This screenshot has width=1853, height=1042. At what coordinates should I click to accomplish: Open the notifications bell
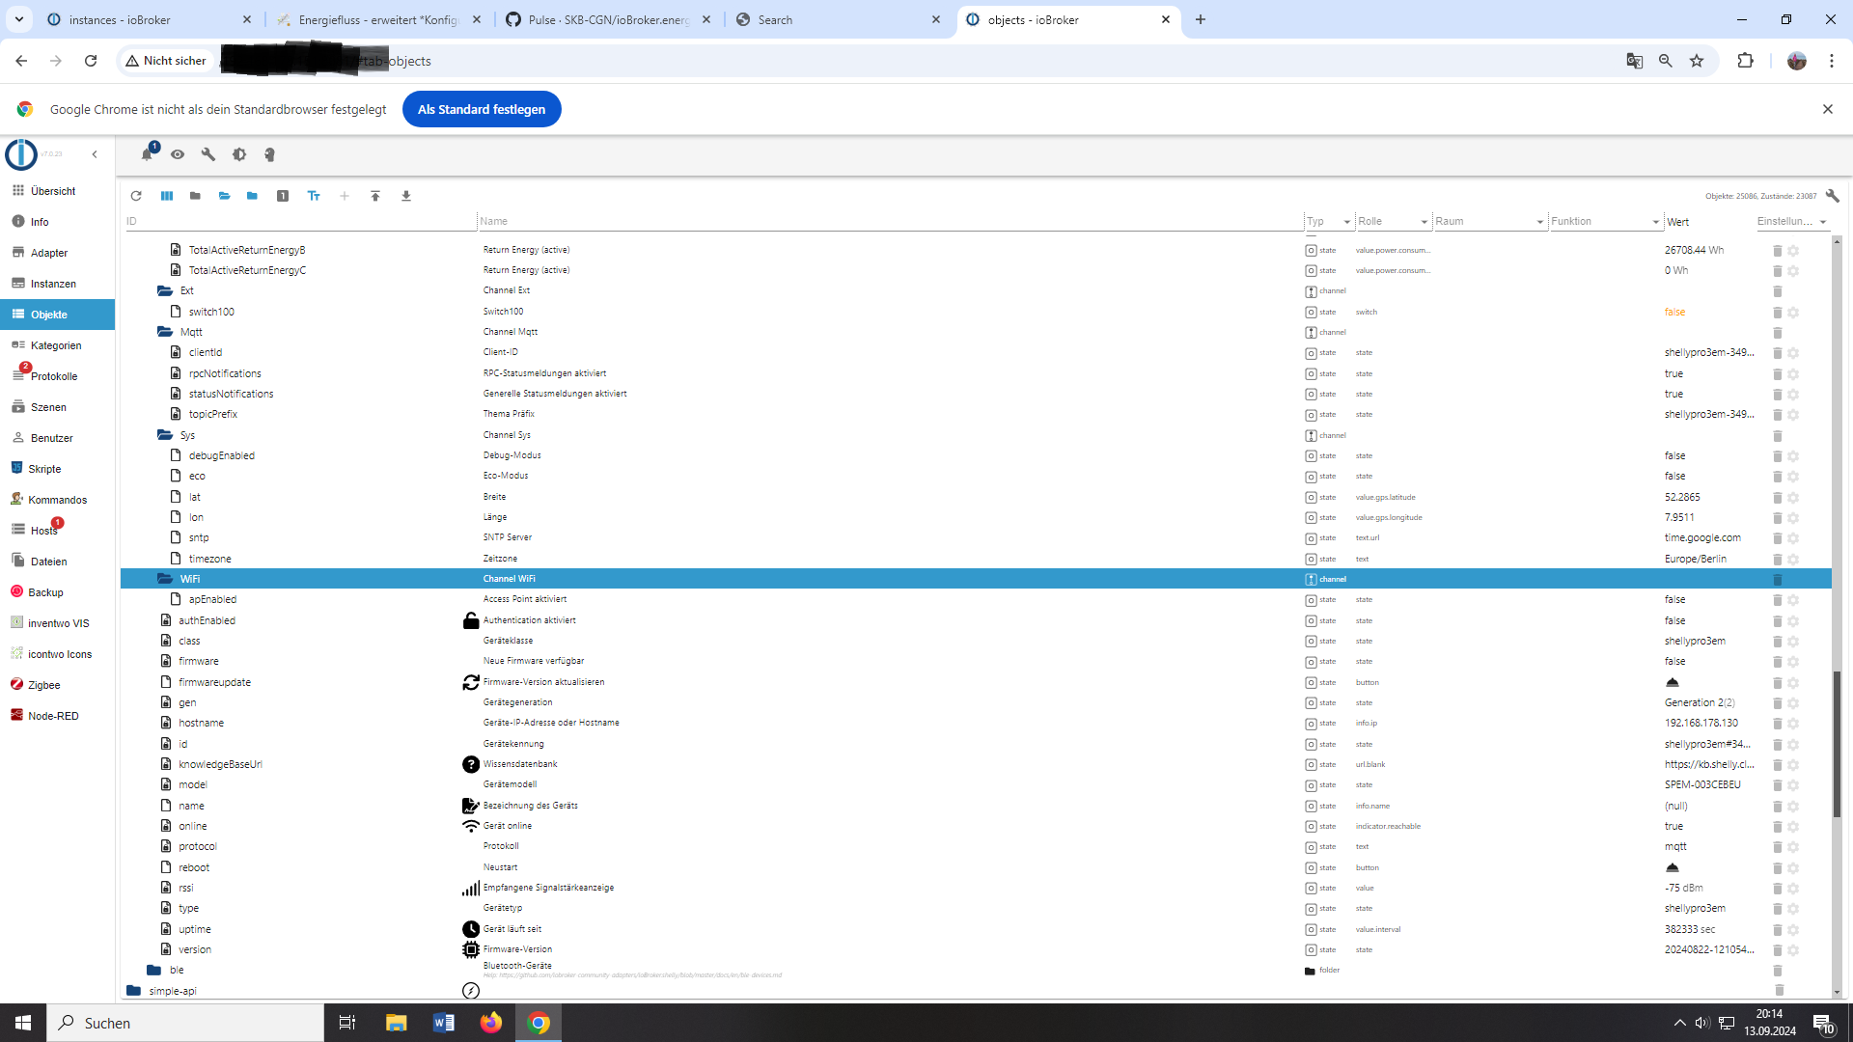(147, 154)
